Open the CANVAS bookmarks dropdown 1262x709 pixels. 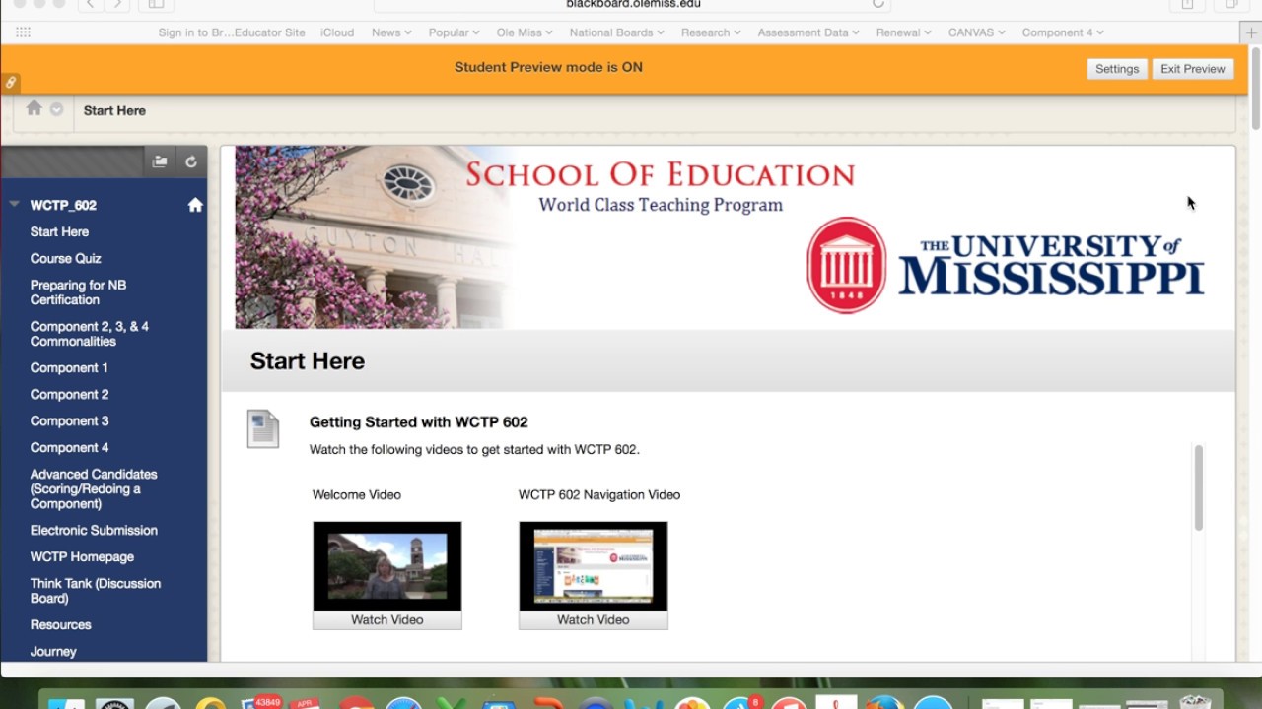(x=977, y=32)
